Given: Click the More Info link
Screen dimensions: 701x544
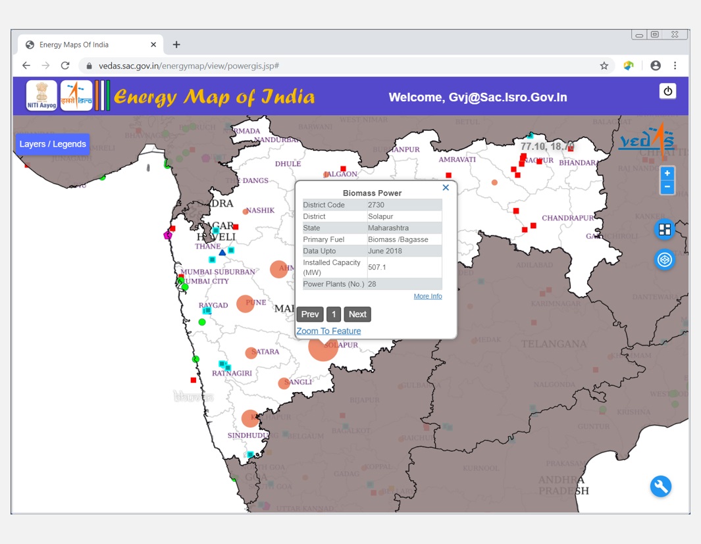Looking at the screenshot, I should pyautogui.click(x=428, y=296).
